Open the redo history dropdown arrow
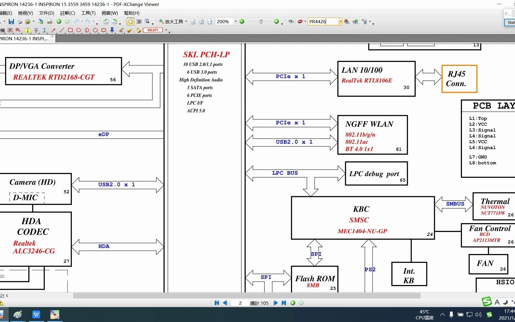515x322 pixels. (x=93, y=21)
